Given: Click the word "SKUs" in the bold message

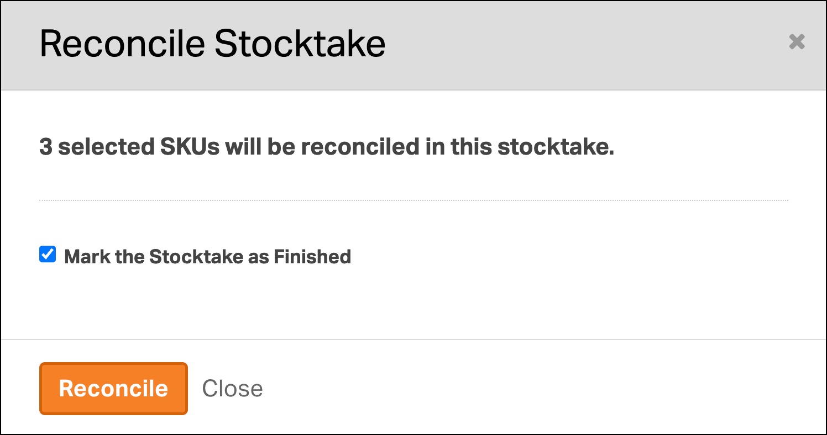Looking at the screenshot, I should point(190,147).
